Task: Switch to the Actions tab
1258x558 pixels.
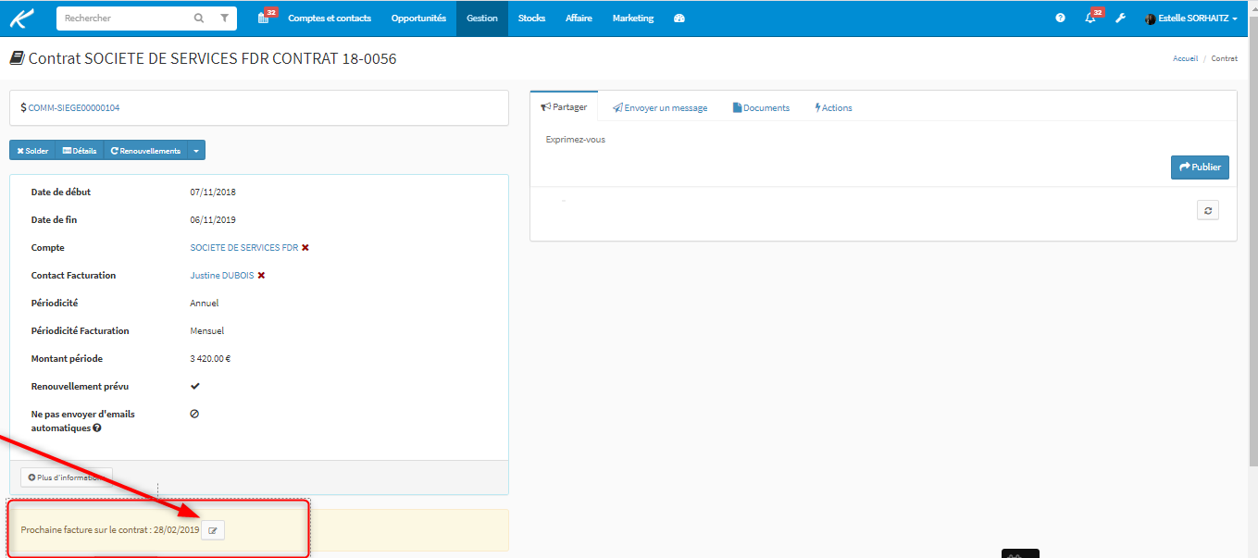Action: (833, 108)
